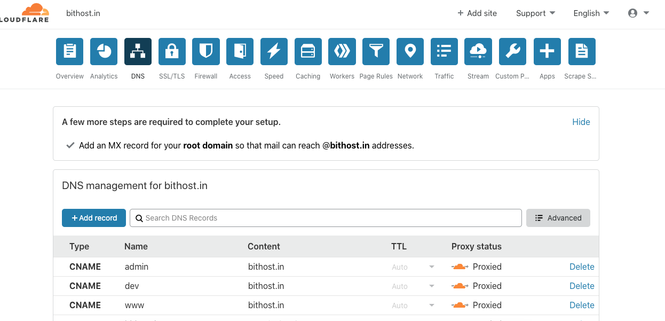Open the Stream cloud play icon
Image resolution: width=665 pixels, height=321 pixels.
coord(478,51)
